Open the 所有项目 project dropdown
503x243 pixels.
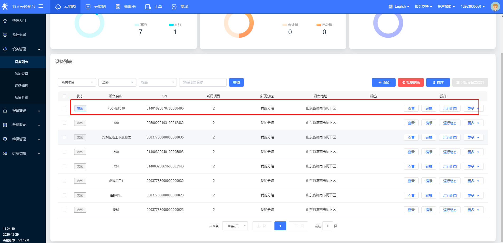point(77,82)
